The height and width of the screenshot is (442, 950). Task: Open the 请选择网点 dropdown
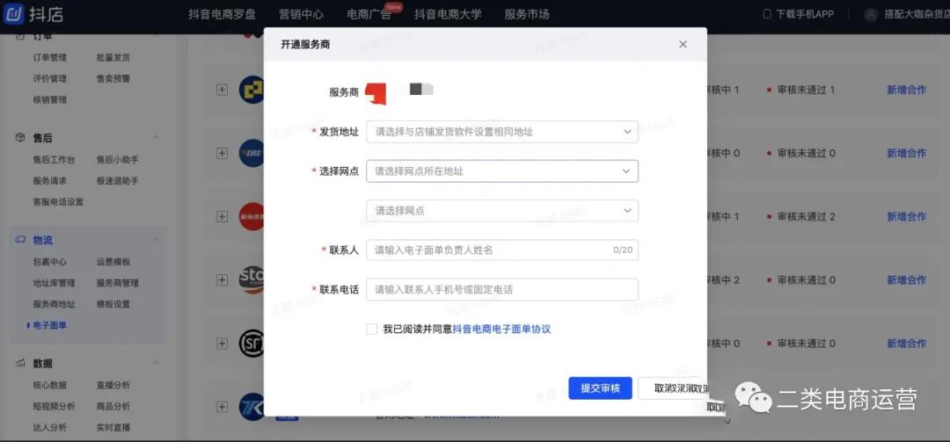point(501,211)
